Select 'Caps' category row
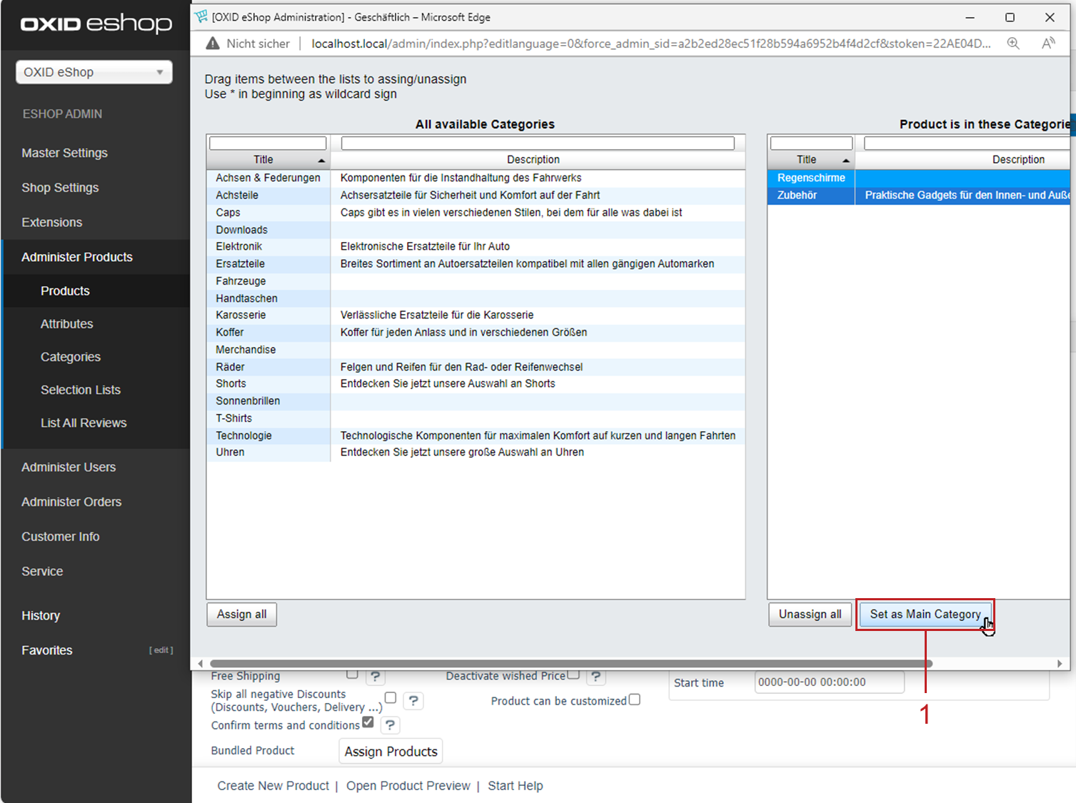This screenshot has width=1076, height=803. click(476, 213)
